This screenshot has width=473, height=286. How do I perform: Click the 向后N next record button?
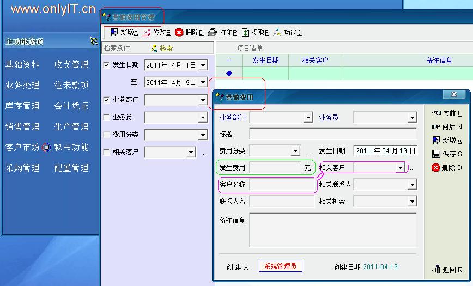pyautogui.click(x=436, y=127)
